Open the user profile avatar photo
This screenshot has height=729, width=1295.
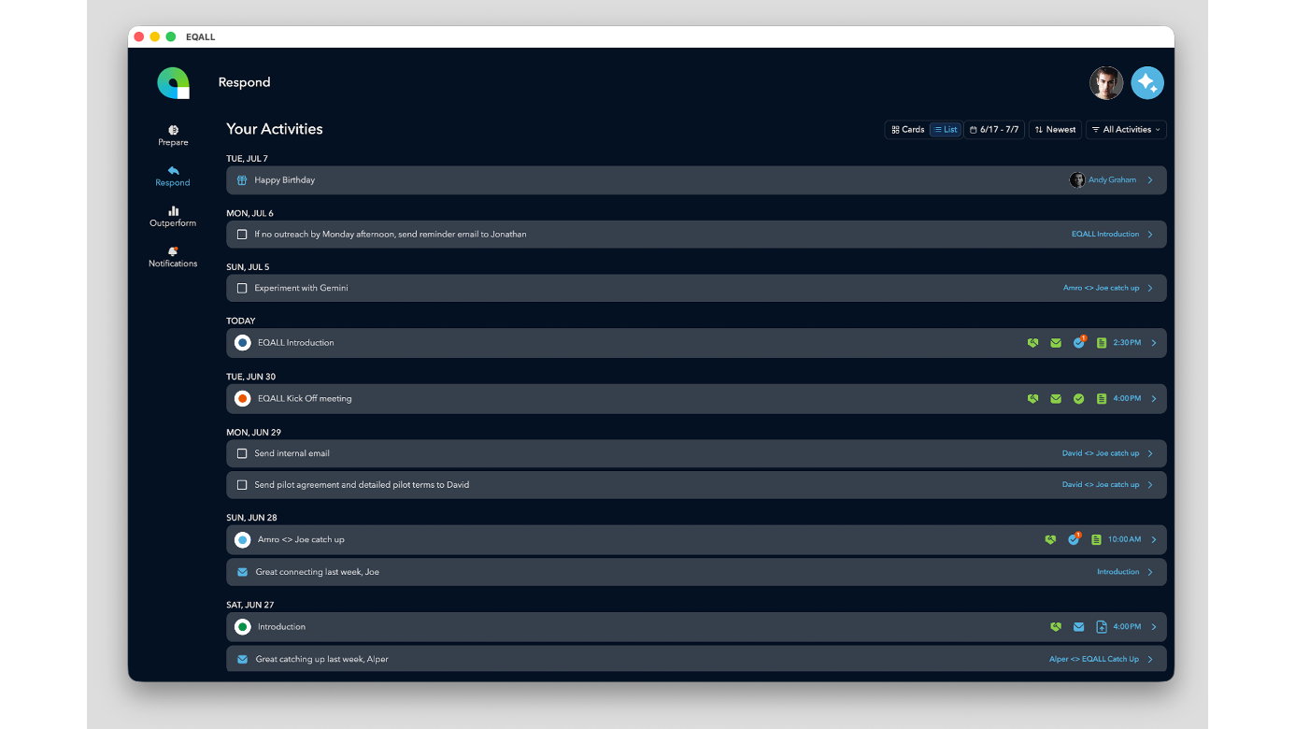coord(1106,82)
